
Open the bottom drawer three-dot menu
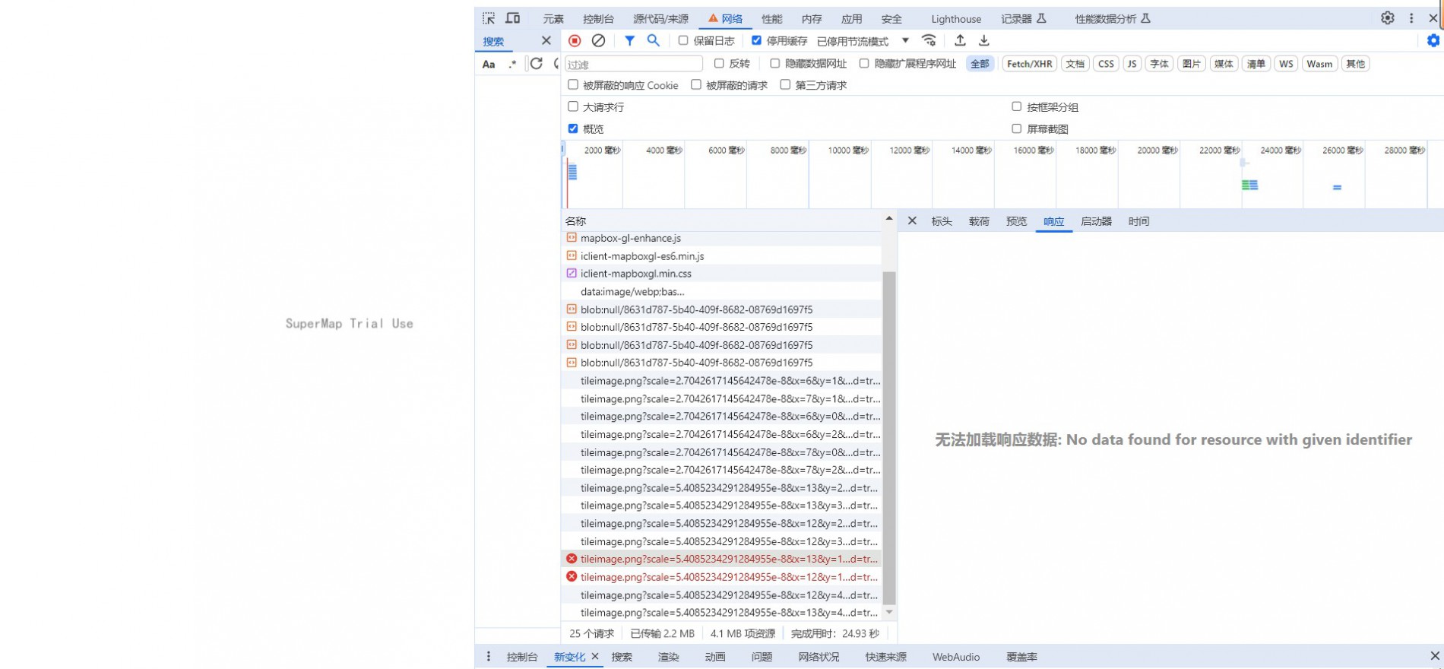pyautogui.click(x=489, y=657)
